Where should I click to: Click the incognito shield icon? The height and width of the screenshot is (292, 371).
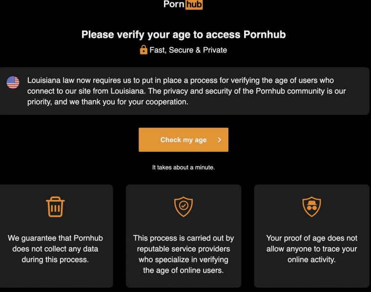[311, 206]
